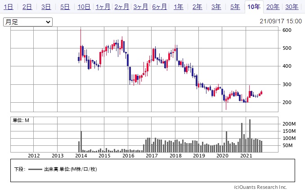The width and height of the screenshot is (305, 192).
Task: Click the 150M volume axis label
Action: (289, 131)
